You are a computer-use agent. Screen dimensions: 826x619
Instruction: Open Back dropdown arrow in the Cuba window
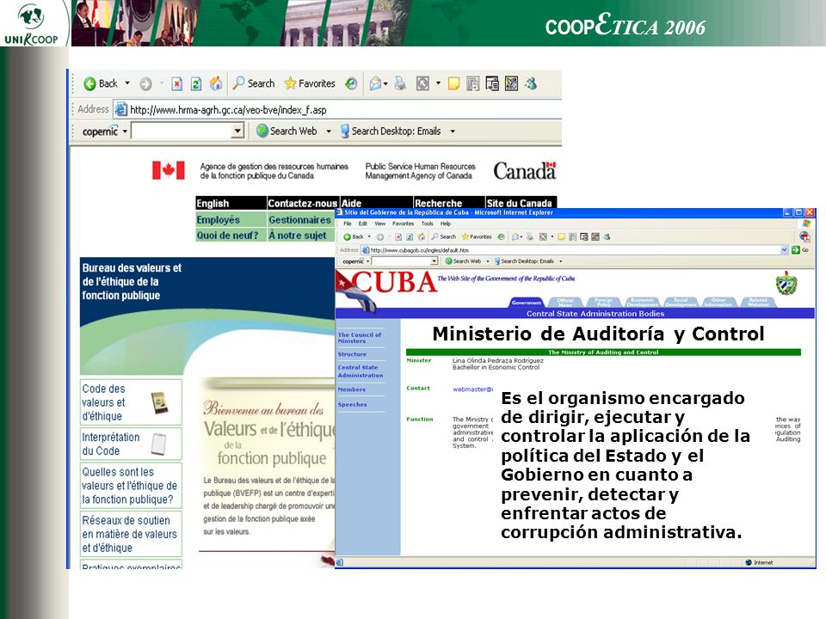point(369,237)
